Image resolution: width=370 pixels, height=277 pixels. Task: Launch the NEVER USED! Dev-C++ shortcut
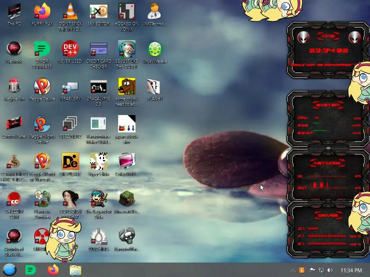[70, 52]
